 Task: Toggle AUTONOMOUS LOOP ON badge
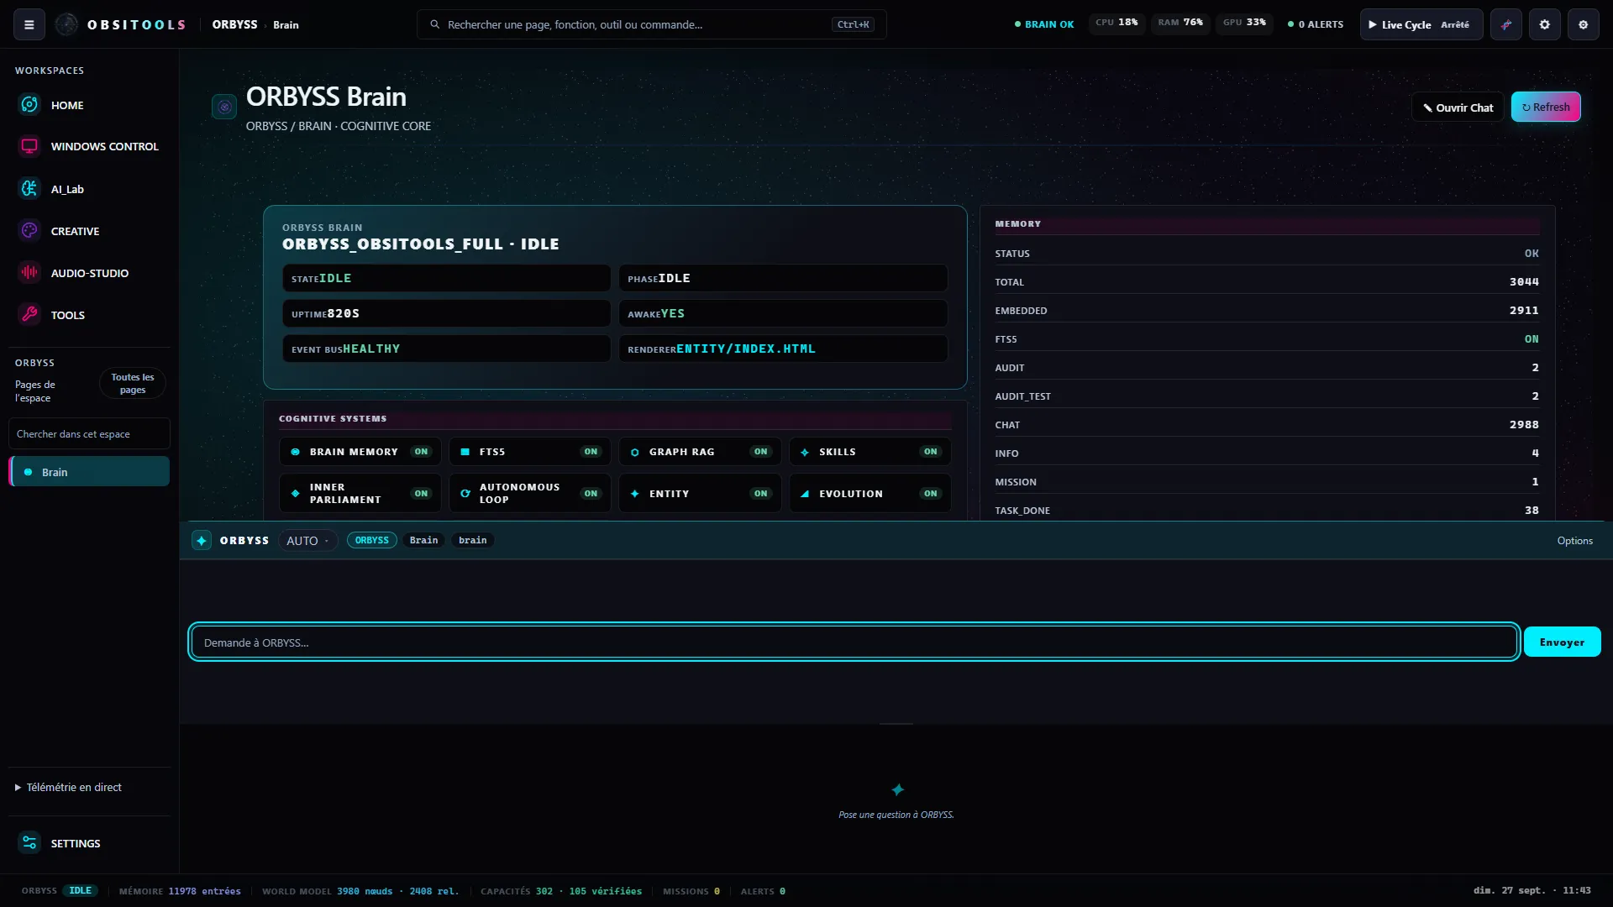(591, 494)
